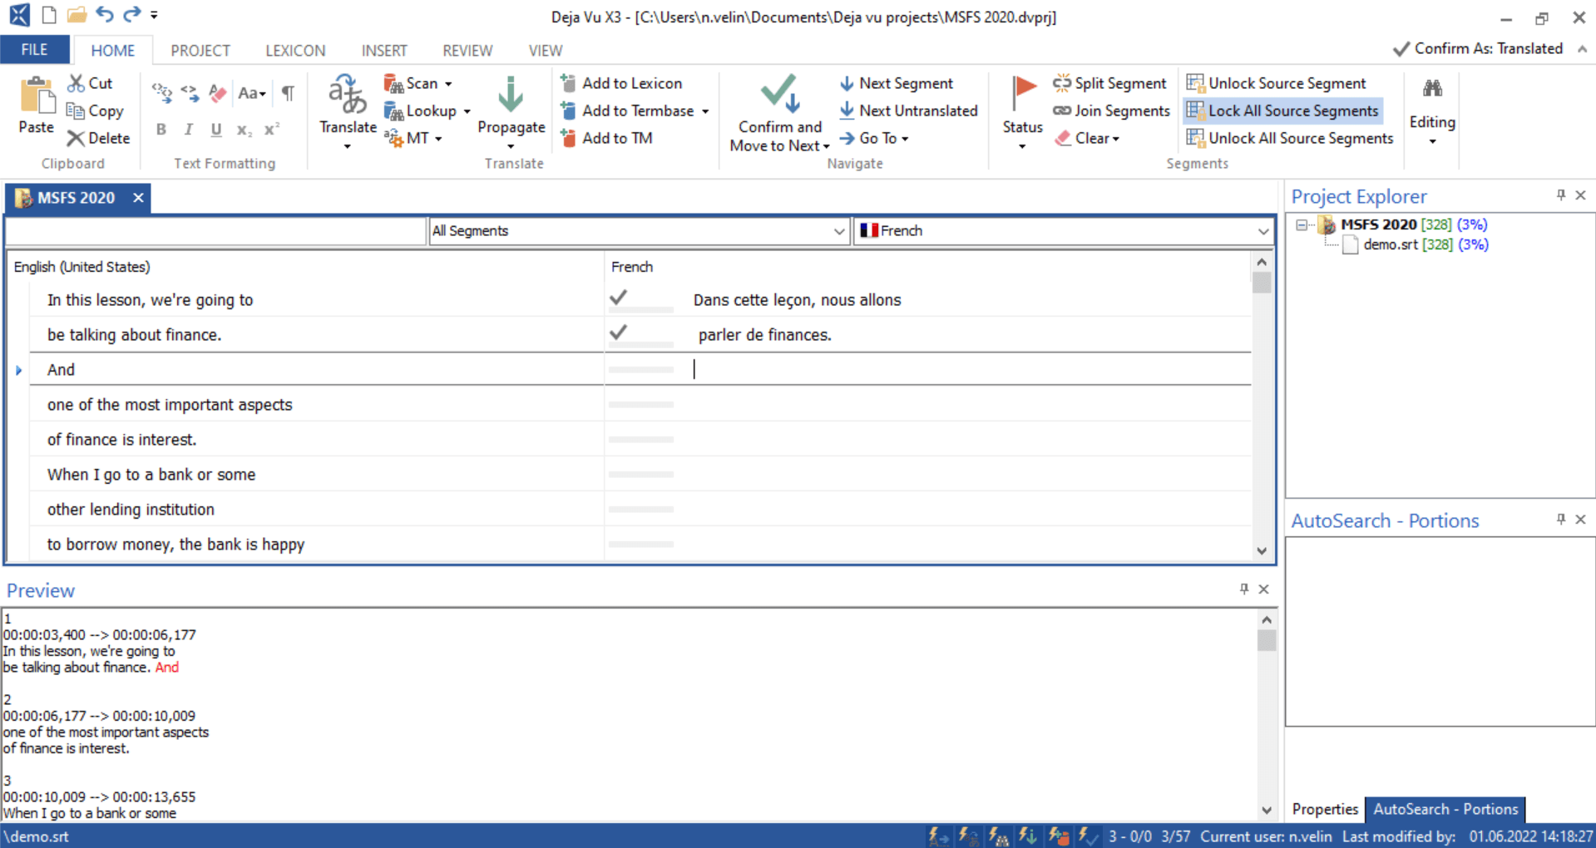Click the Undo arrow in title bar
Image resolution: width=1596 pixels, height=848 pixels.
104,14
